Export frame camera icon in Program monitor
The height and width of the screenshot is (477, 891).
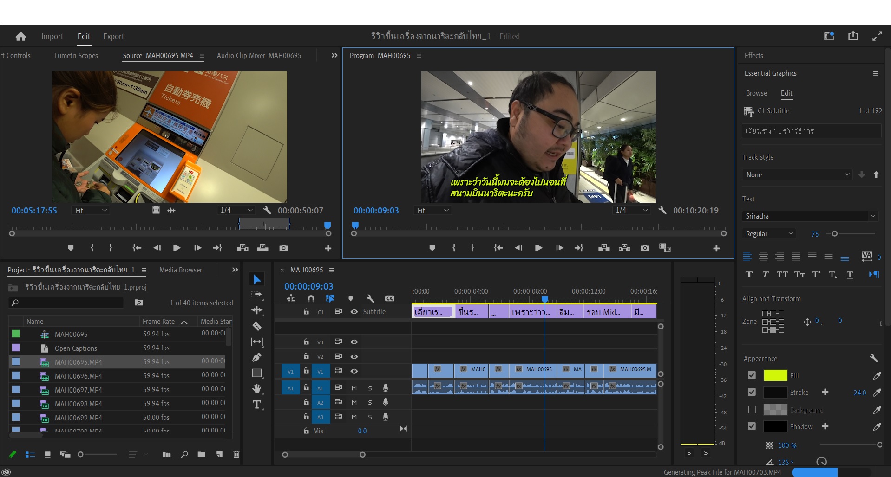click(645, 248)
